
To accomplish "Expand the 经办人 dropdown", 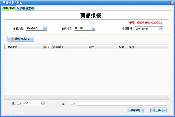I will [43, 103].
